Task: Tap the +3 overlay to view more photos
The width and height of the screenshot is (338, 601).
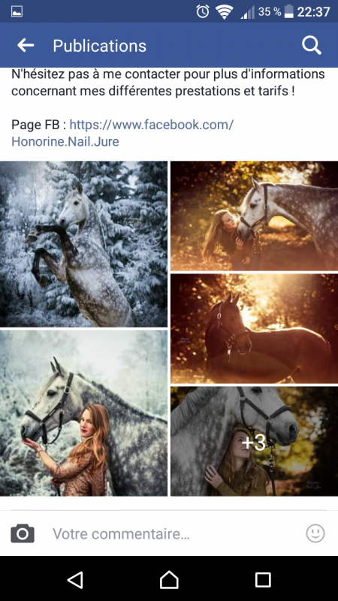Action: pyautogui.click(x=254, y=442)
